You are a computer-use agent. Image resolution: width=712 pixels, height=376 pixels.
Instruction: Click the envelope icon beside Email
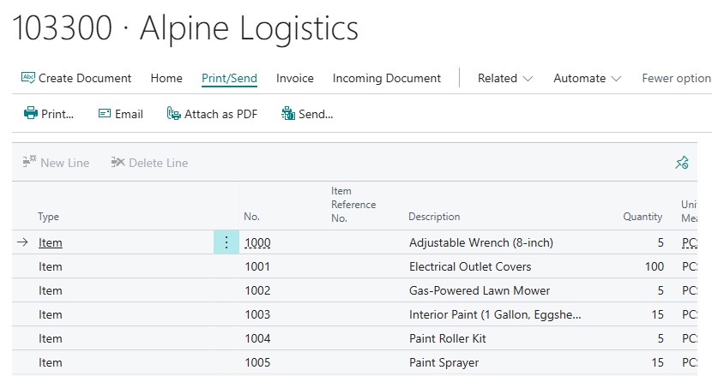point(105,113)
